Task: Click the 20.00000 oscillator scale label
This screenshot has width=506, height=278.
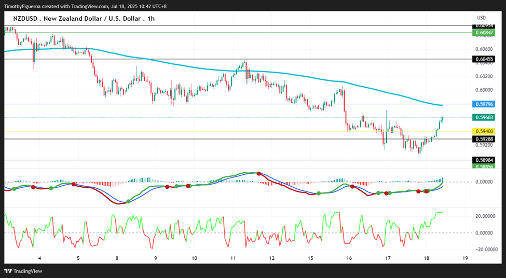Action: [x=484, y=216]
